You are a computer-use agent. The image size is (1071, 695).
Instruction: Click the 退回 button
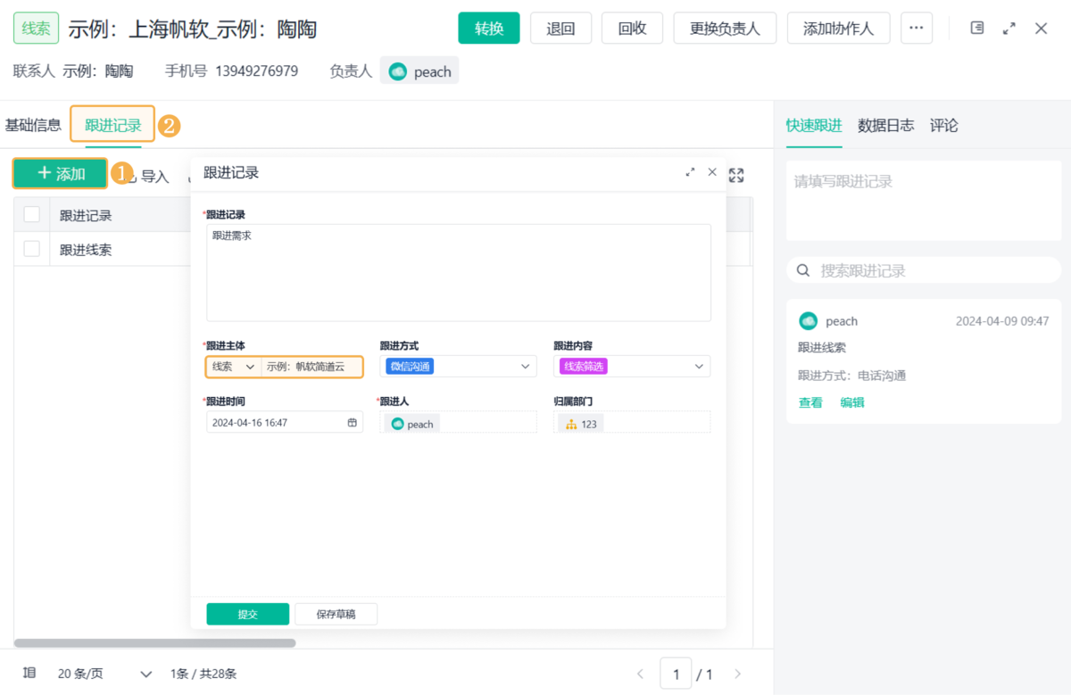(x=560, y=29)
